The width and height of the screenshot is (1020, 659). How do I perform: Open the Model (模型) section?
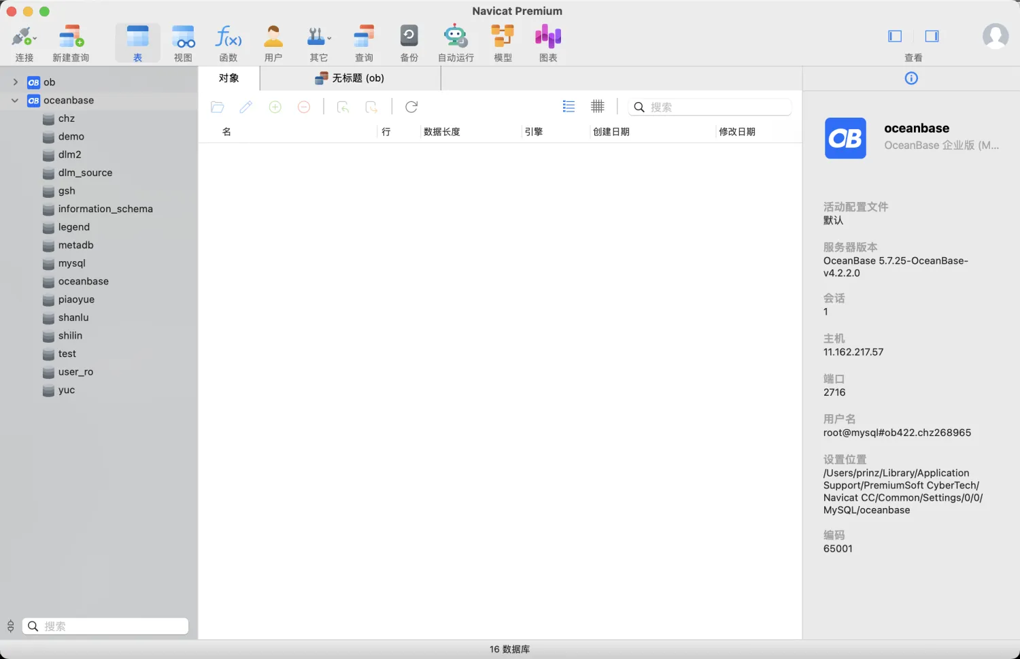click(503, 37)
